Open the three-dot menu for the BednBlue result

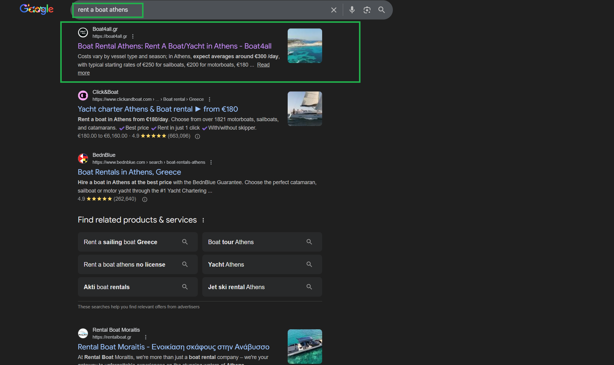pyautogui.click(x=211, y=162)
